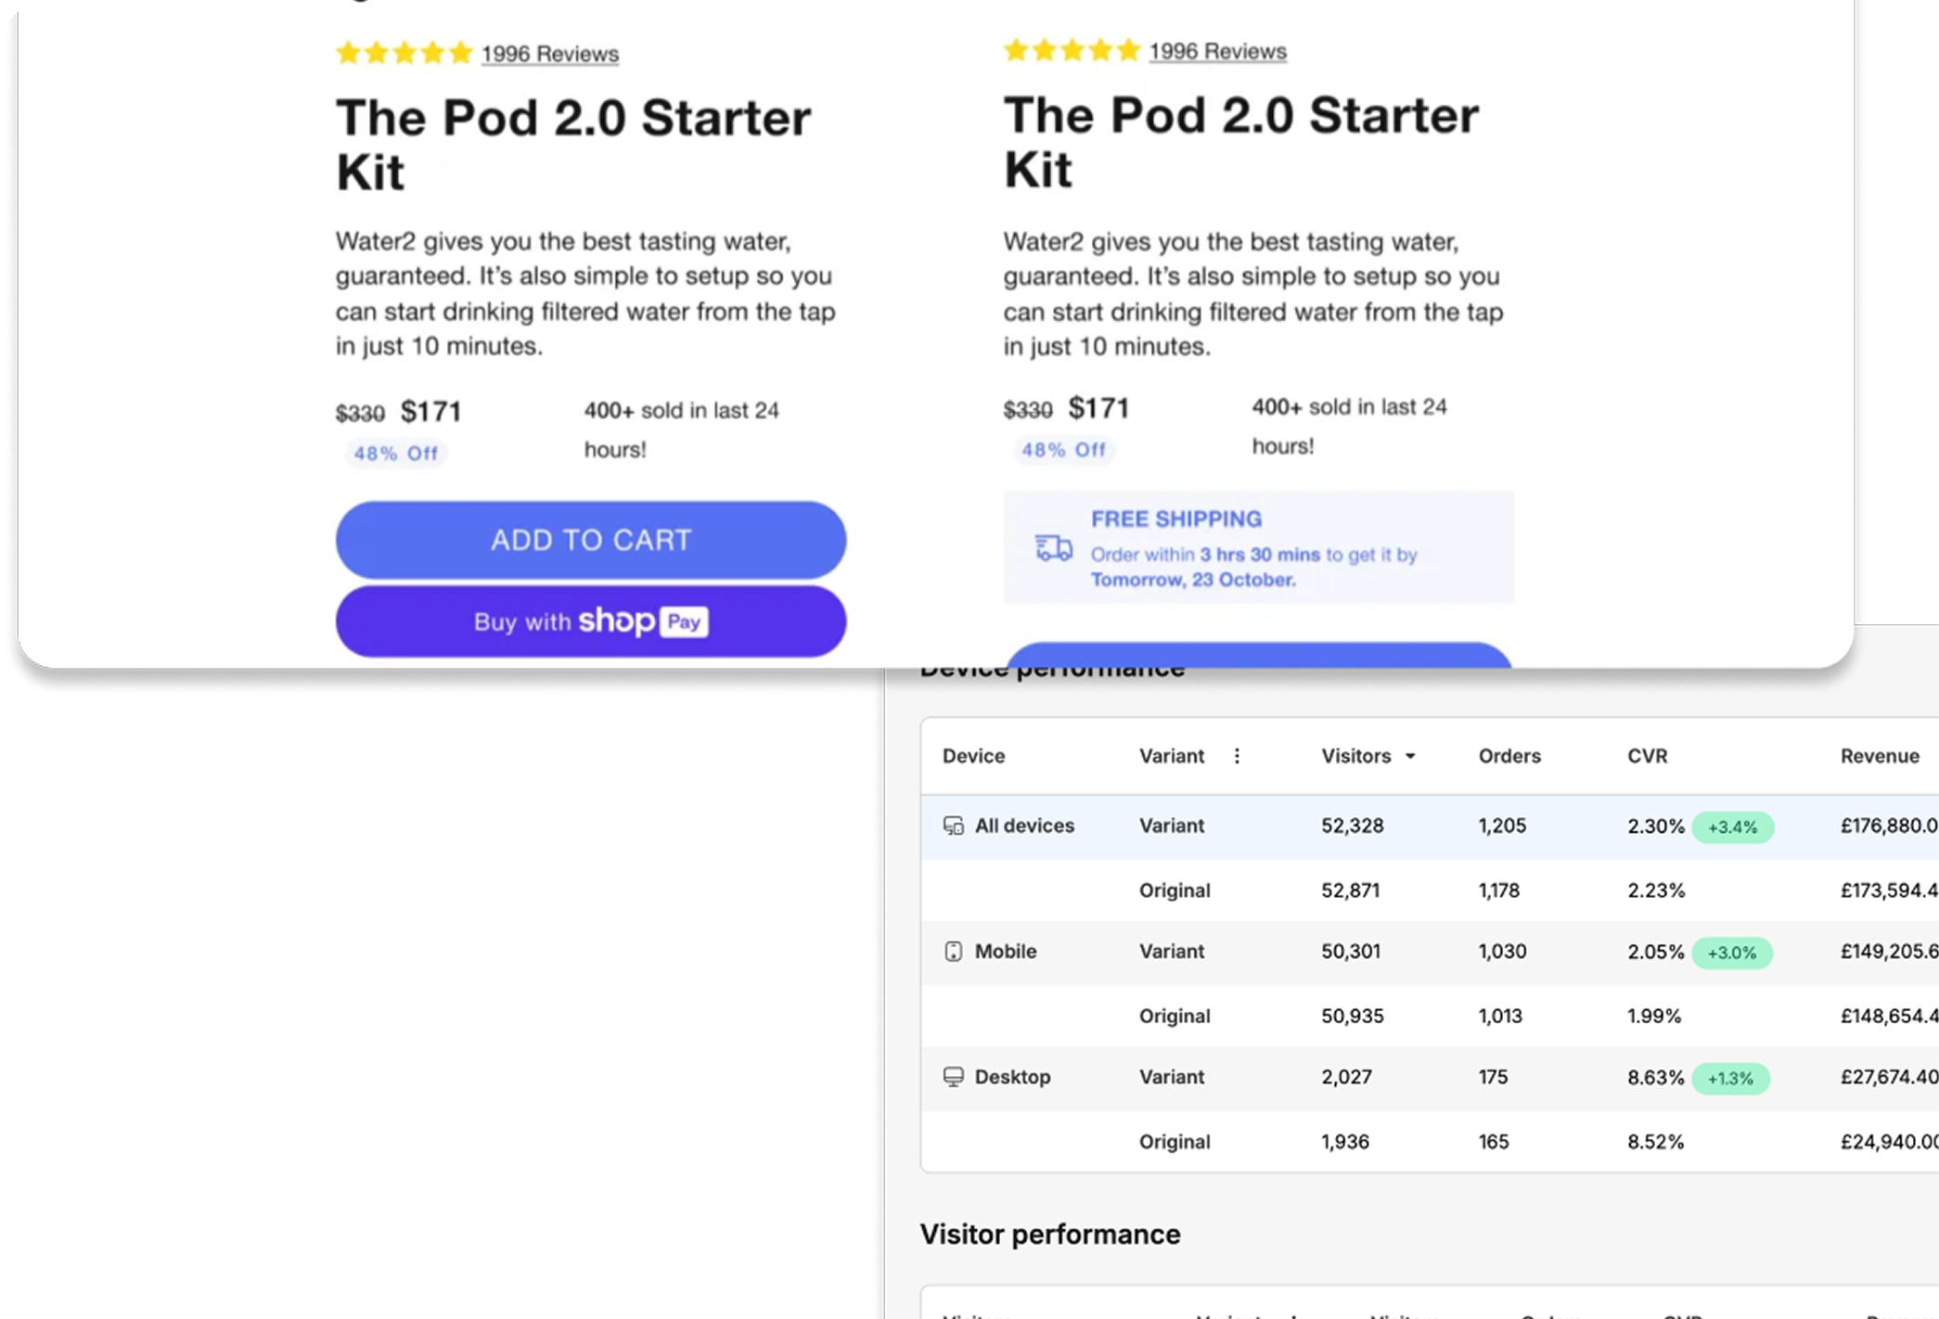Click the Shop Pay logo on the purple button
The image size is (1939, 1319).
[643, 621]
